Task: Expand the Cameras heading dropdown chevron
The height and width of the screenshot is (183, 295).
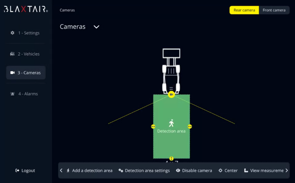Action: (97, 27)
